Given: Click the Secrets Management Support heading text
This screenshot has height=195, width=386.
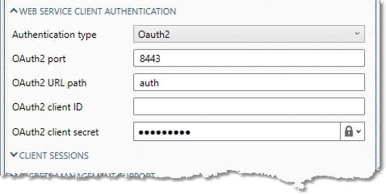Looking at the screenshot, I should (87, 175).
